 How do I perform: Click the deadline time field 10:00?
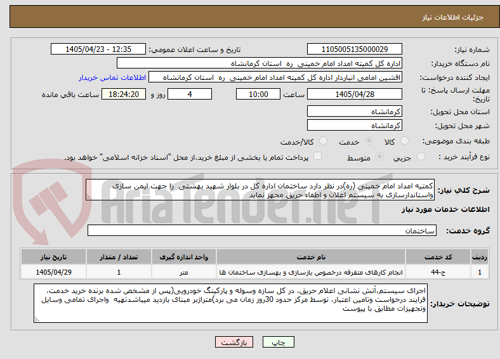click(258, 94)
